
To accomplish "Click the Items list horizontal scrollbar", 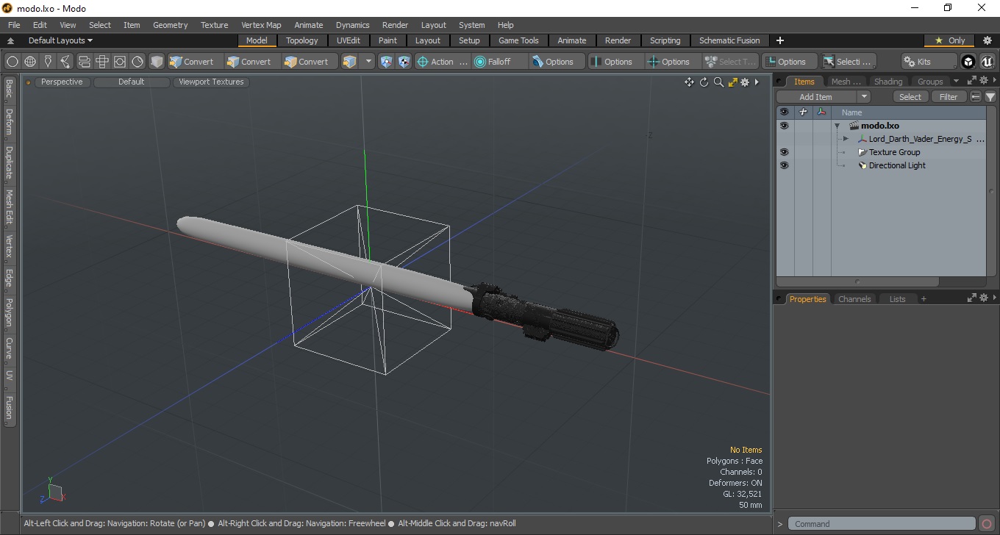I will pyautogui.click(x=857, y=281).
